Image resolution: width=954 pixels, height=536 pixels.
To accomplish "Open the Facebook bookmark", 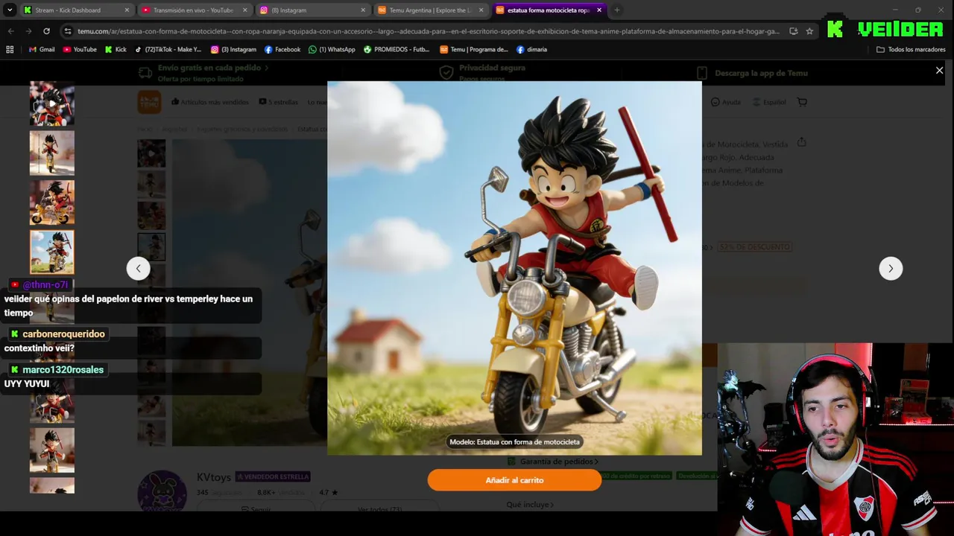I will click(282, 49).
